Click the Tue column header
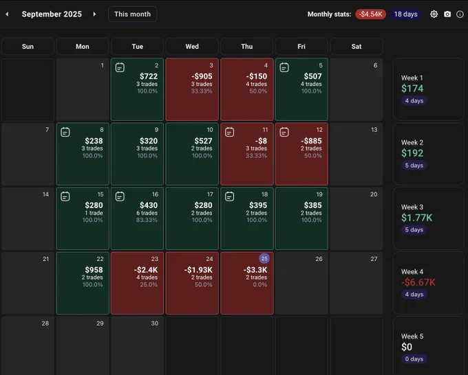The image size is (468, 375). point(137,47)
